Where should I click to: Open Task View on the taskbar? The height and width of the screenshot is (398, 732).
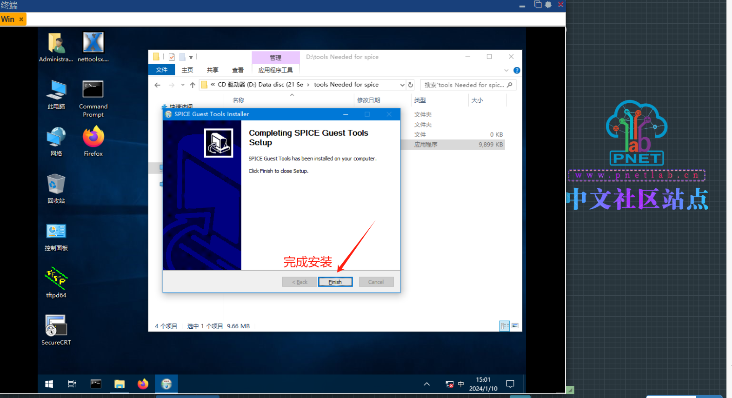(x=72, y=384)
